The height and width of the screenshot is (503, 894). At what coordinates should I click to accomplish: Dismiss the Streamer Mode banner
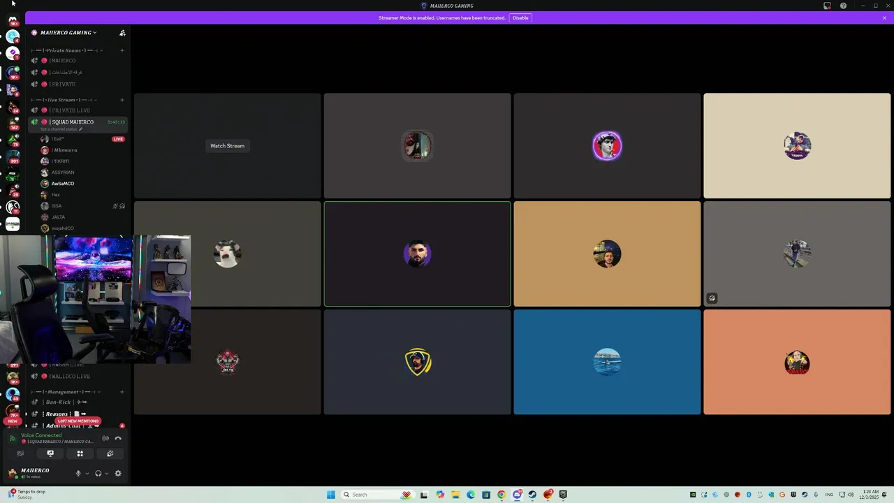tap(884, 17)
